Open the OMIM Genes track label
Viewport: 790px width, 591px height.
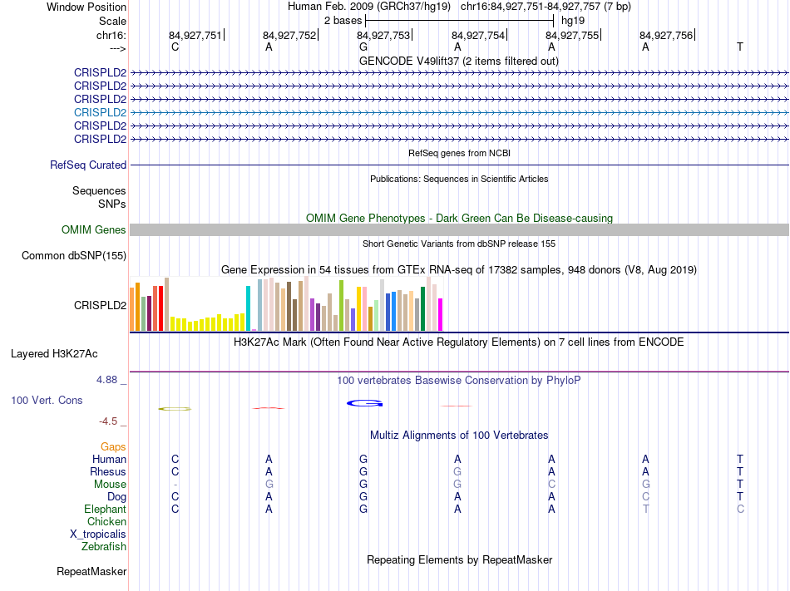coord(94,230)
